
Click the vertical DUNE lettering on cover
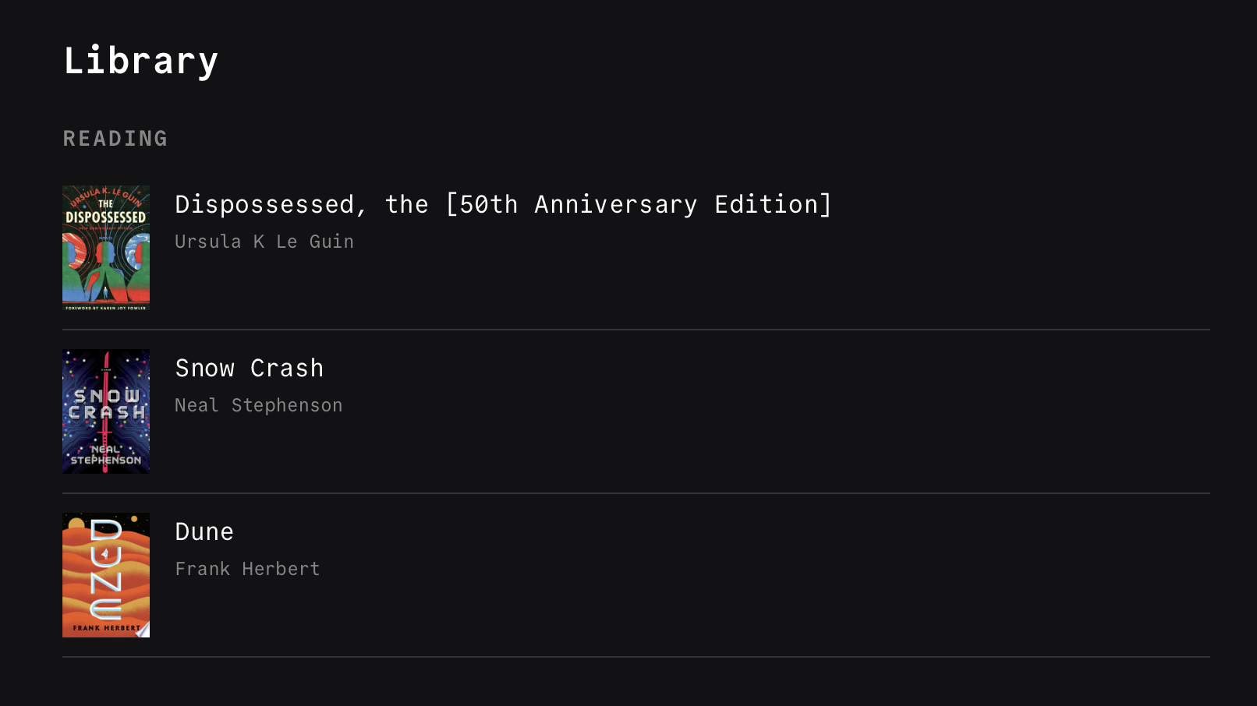point(106,569)
